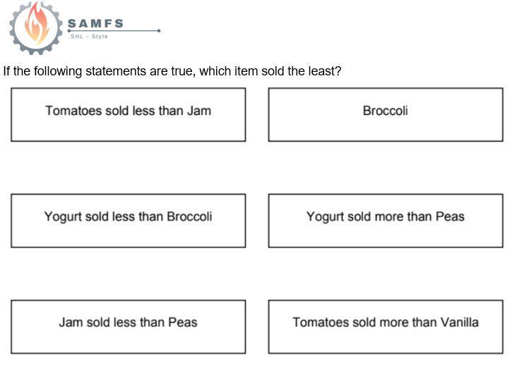Click the SHL - Style subtitle

click(90, 37)
